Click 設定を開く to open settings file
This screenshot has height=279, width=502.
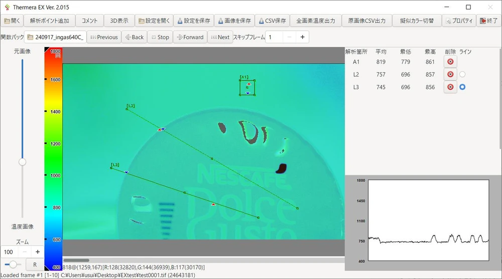tap(154, 21)
